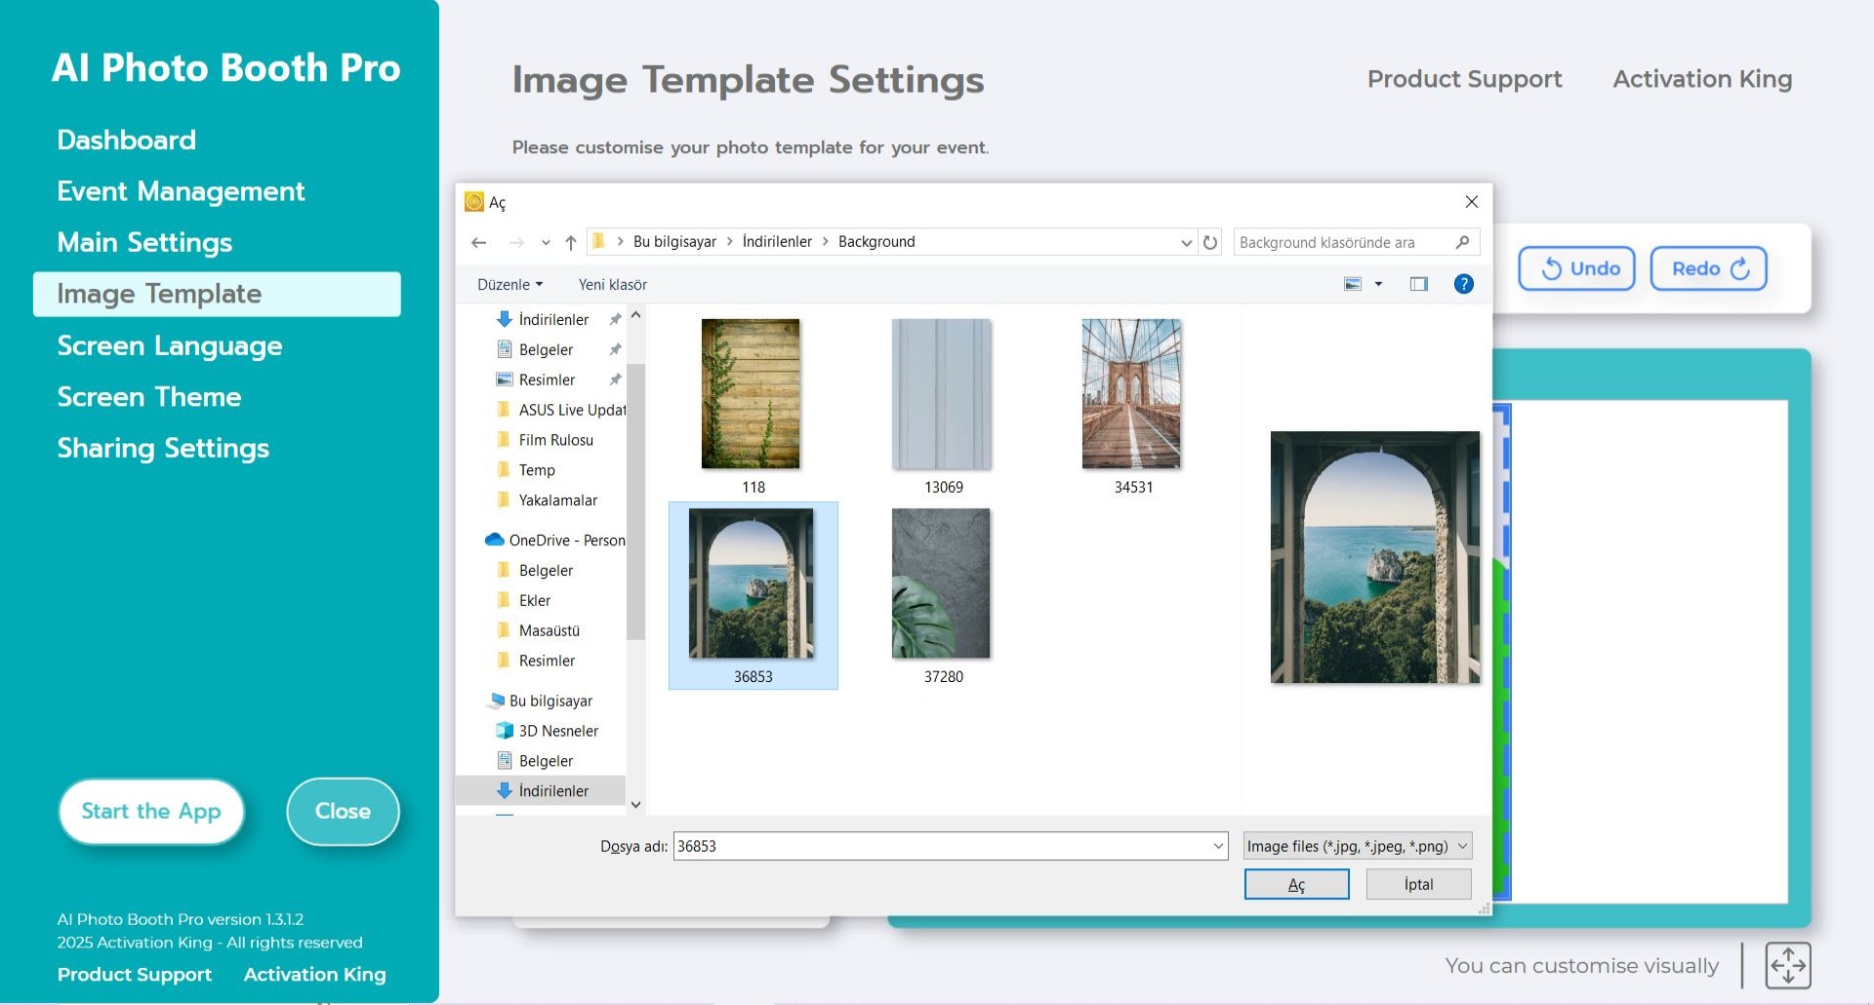The width and height of the screenshot is (1874, 1005).
Task: Open the image file type filter dropdown
Action: point(1357,846)
